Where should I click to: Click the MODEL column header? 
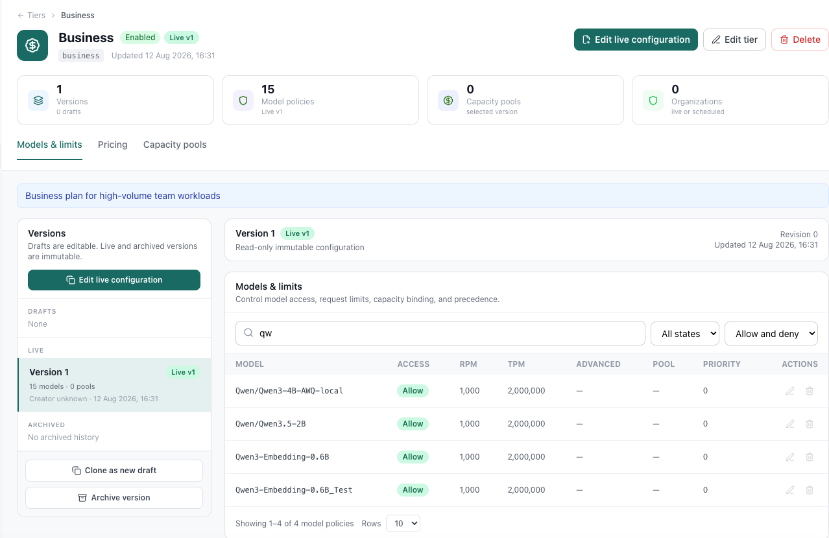(250, 364)
